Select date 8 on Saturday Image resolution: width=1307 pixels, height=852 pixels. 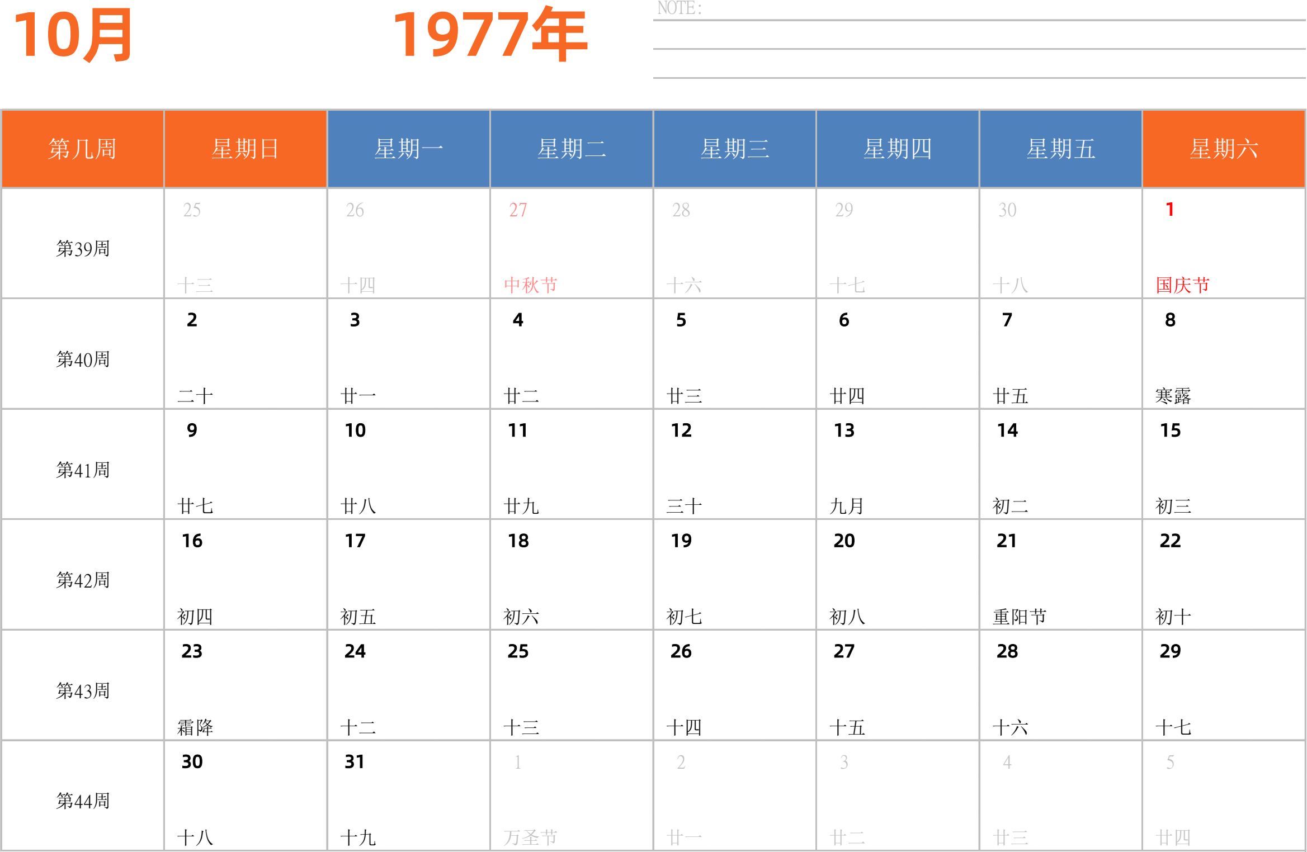pyautogui.click(x=1171, y=320)
